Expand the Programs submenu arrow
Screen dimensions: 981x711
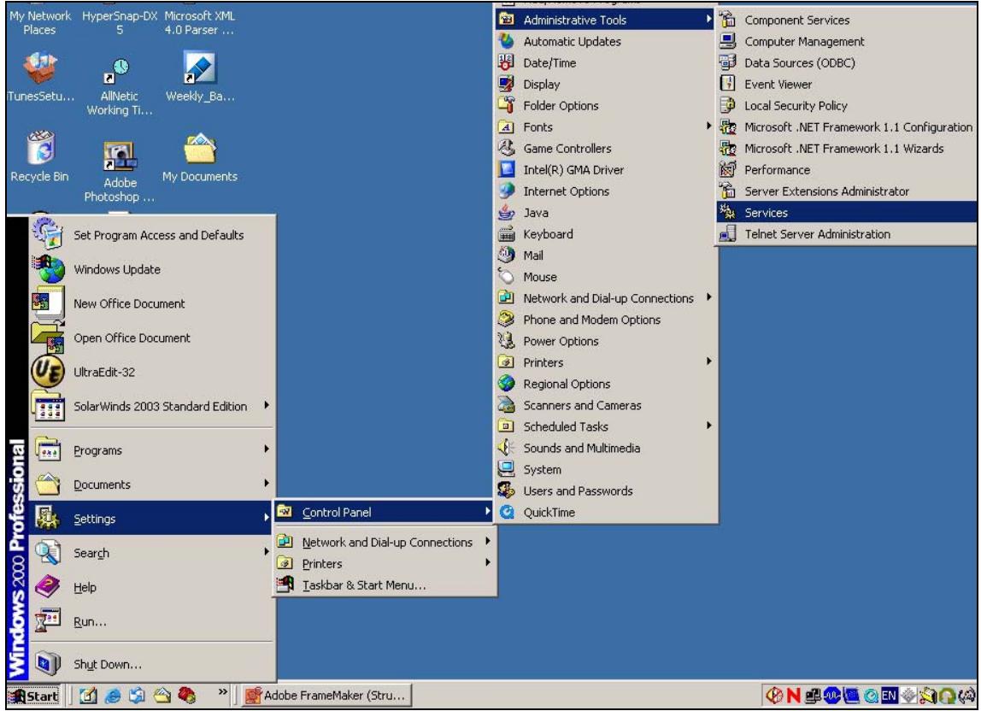tap(267, 449)
